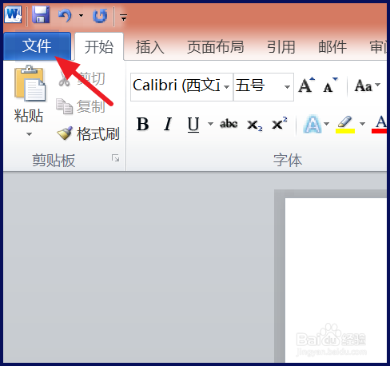390x366 pixels.
Task: Switch to the 开始 home tab
Action: (x=99, y=47)
